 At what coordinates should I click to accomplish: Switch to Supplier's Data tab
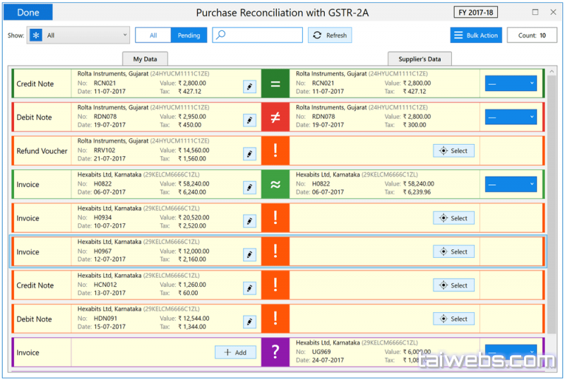[x=420, y=59]
